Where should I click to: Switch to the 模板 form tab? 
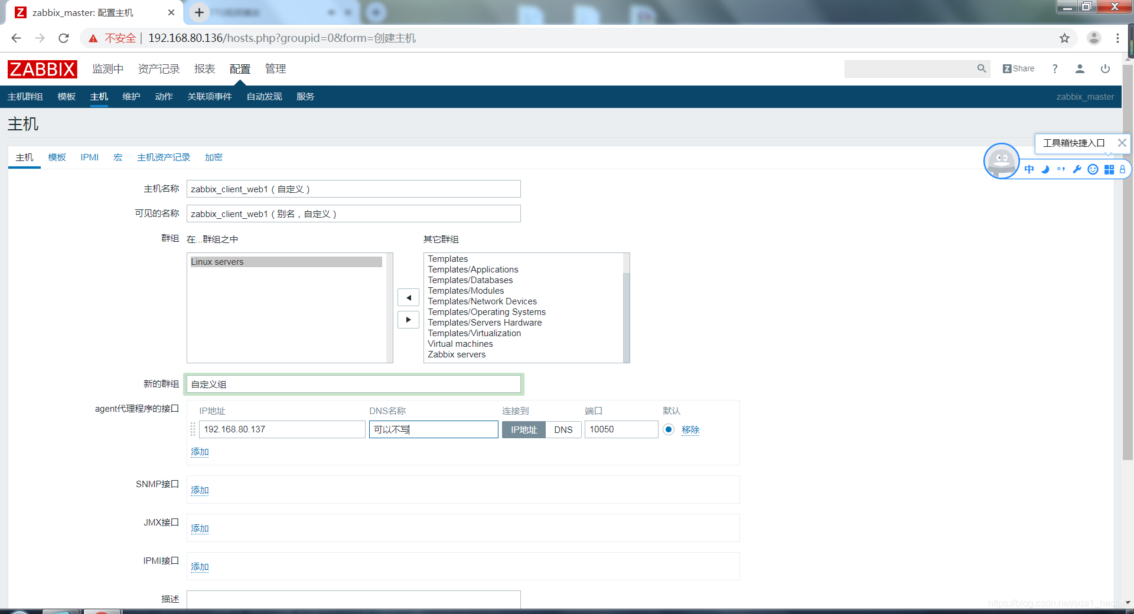tap(57, 157)
